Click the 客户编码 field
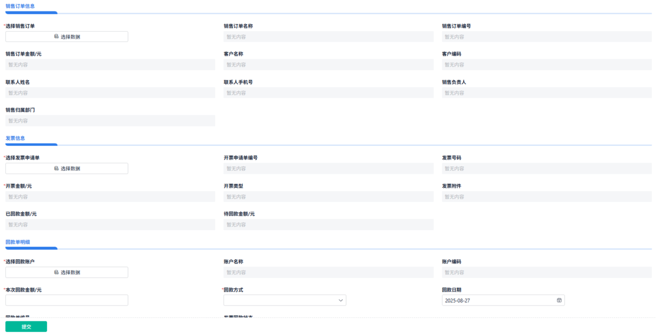Image resolution: width=656 pixels, height=334 pixels. coord(547,64)
